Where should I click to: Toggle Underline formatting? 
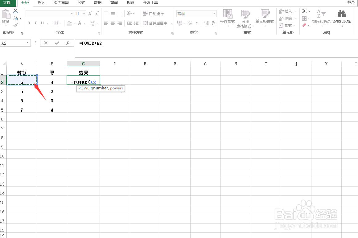click(42, 23)
